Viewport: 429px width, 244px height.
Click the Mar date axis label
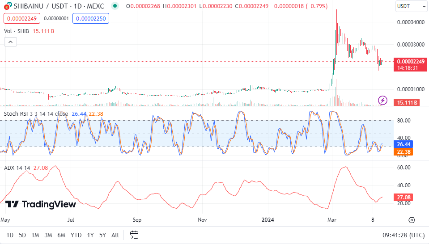pyautogui.click(x=332, y=220)
